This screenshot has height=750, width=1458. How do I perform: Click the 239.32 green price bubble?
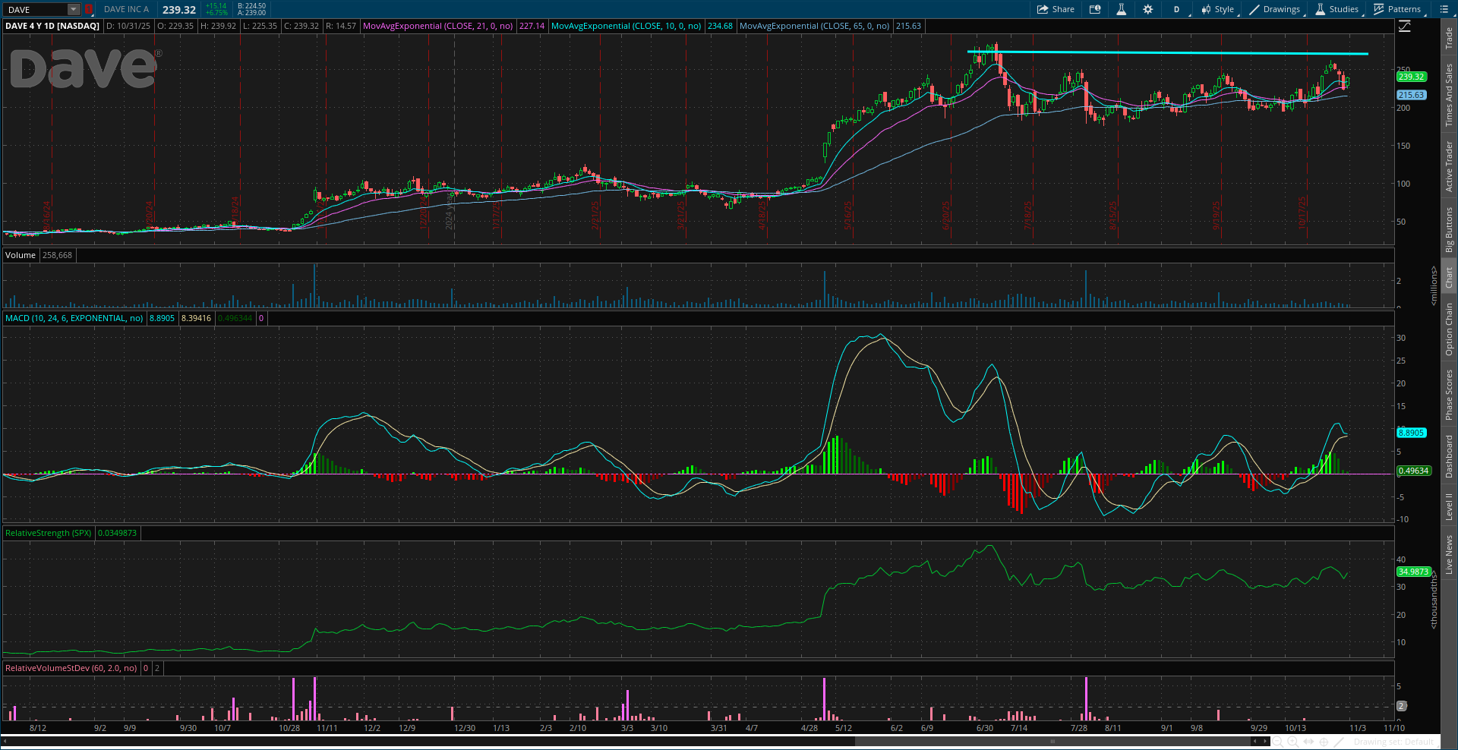tap(1412, 77)
